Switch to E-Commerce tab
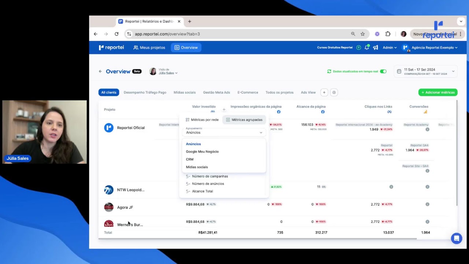Viewport: 469px width, 264px height. coord(248,92)
